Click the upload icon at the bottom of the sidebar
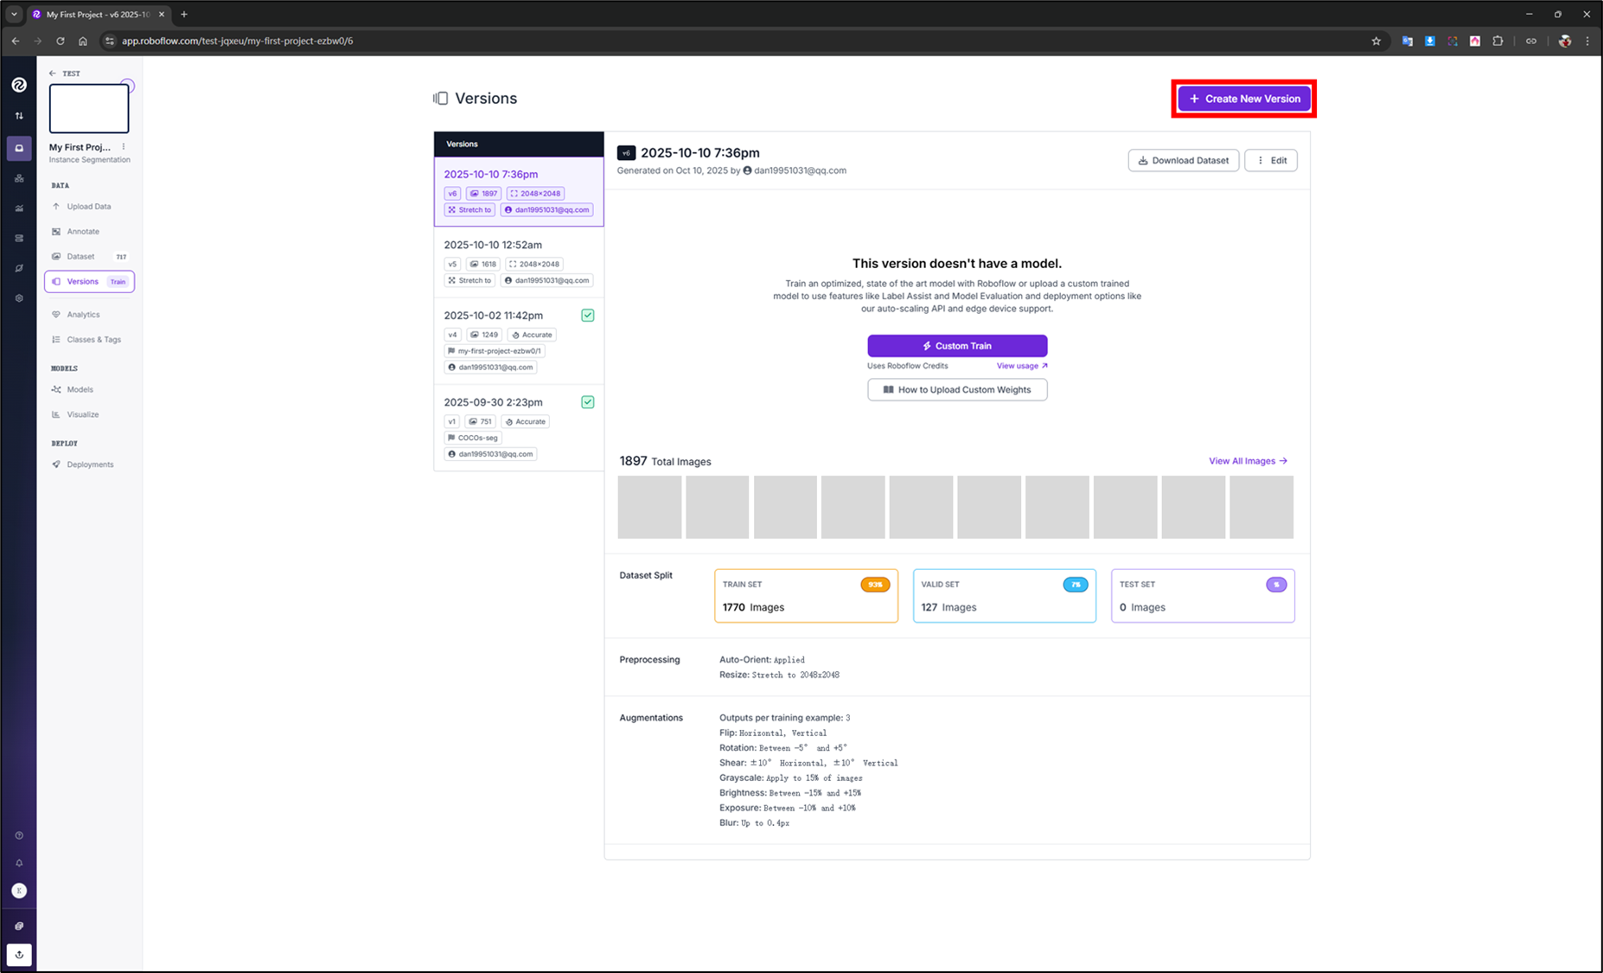 tap(19, 955)
